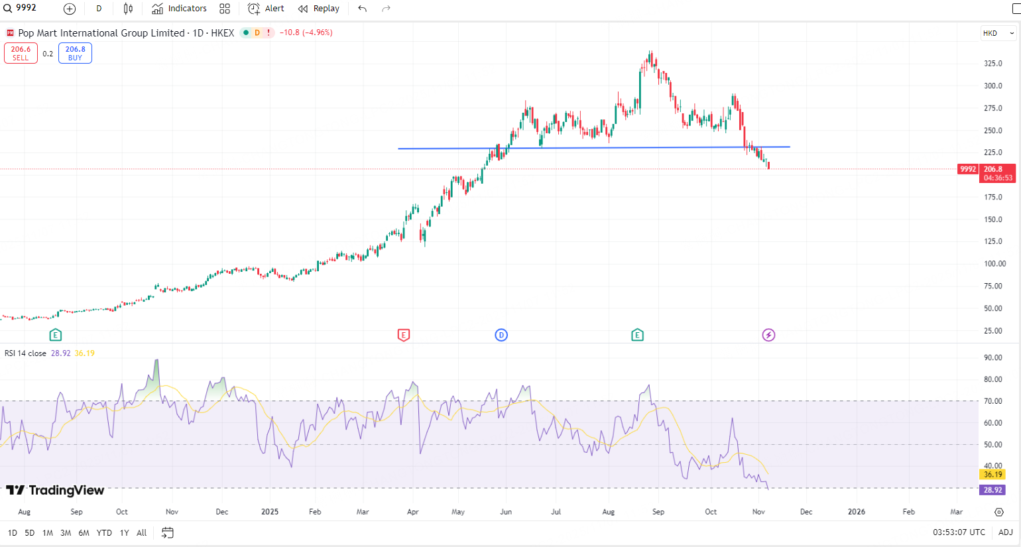Click the green market status dot
This screenshot has height=547, width=1021.
246,32
